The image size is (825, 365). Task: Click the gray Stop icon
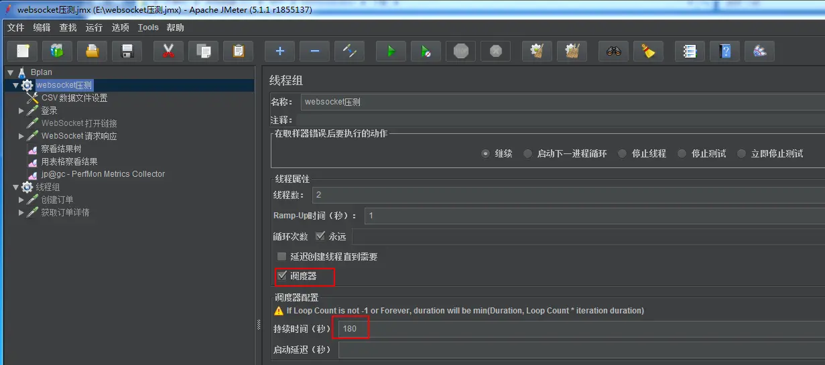[460, 51]
